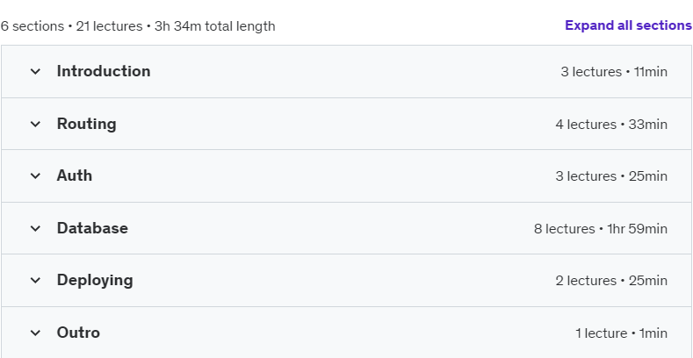Select the Database section heading
This screenshot has width=693, height=358.
(x=92, y=228)
